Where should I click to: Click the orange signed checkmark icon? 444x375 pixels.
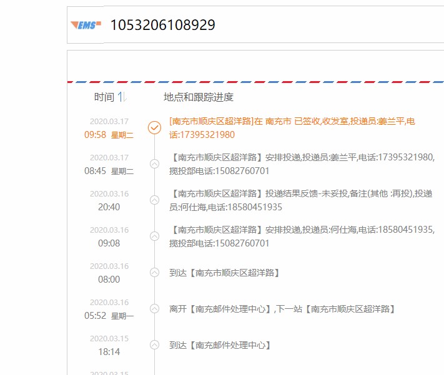tap(154, 127)
